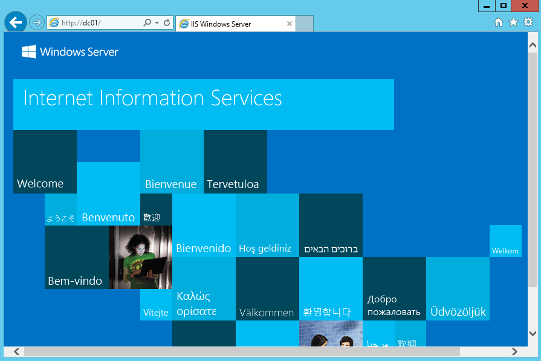The image size is (541, 361).
Task: Click the Japanese ようこそ tile
Action: pos(60,209)
